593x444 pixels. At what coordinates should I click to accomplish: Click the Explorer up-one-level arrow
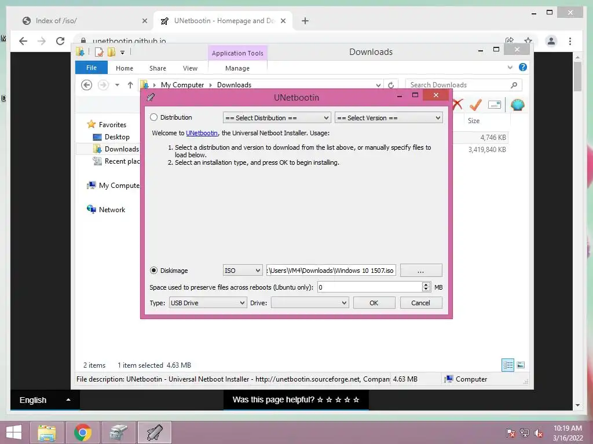point(130,85)
